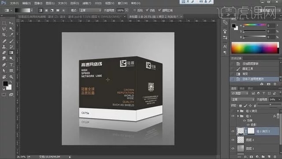Show hidden 组 1 拷贝 group

click(233, 111)
